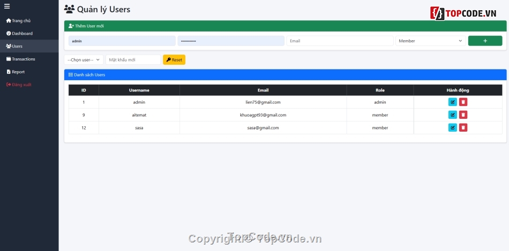The width and height of the screenshot is (509, 251).
Task: Click username aitemat cell
Action: 139,115
